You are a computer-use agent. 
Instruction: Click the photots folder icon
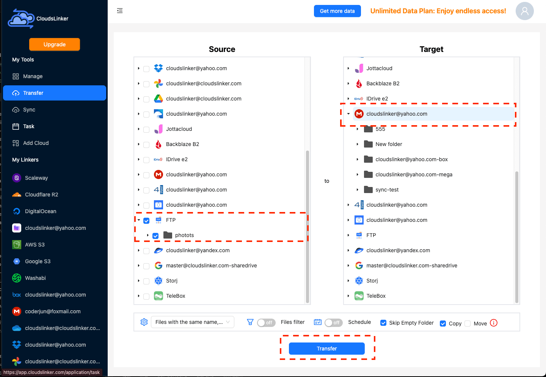[x=168, y=235]
